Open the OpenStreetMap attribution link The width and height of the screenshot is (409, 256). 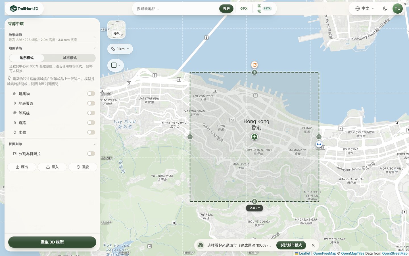click(395, 253)
